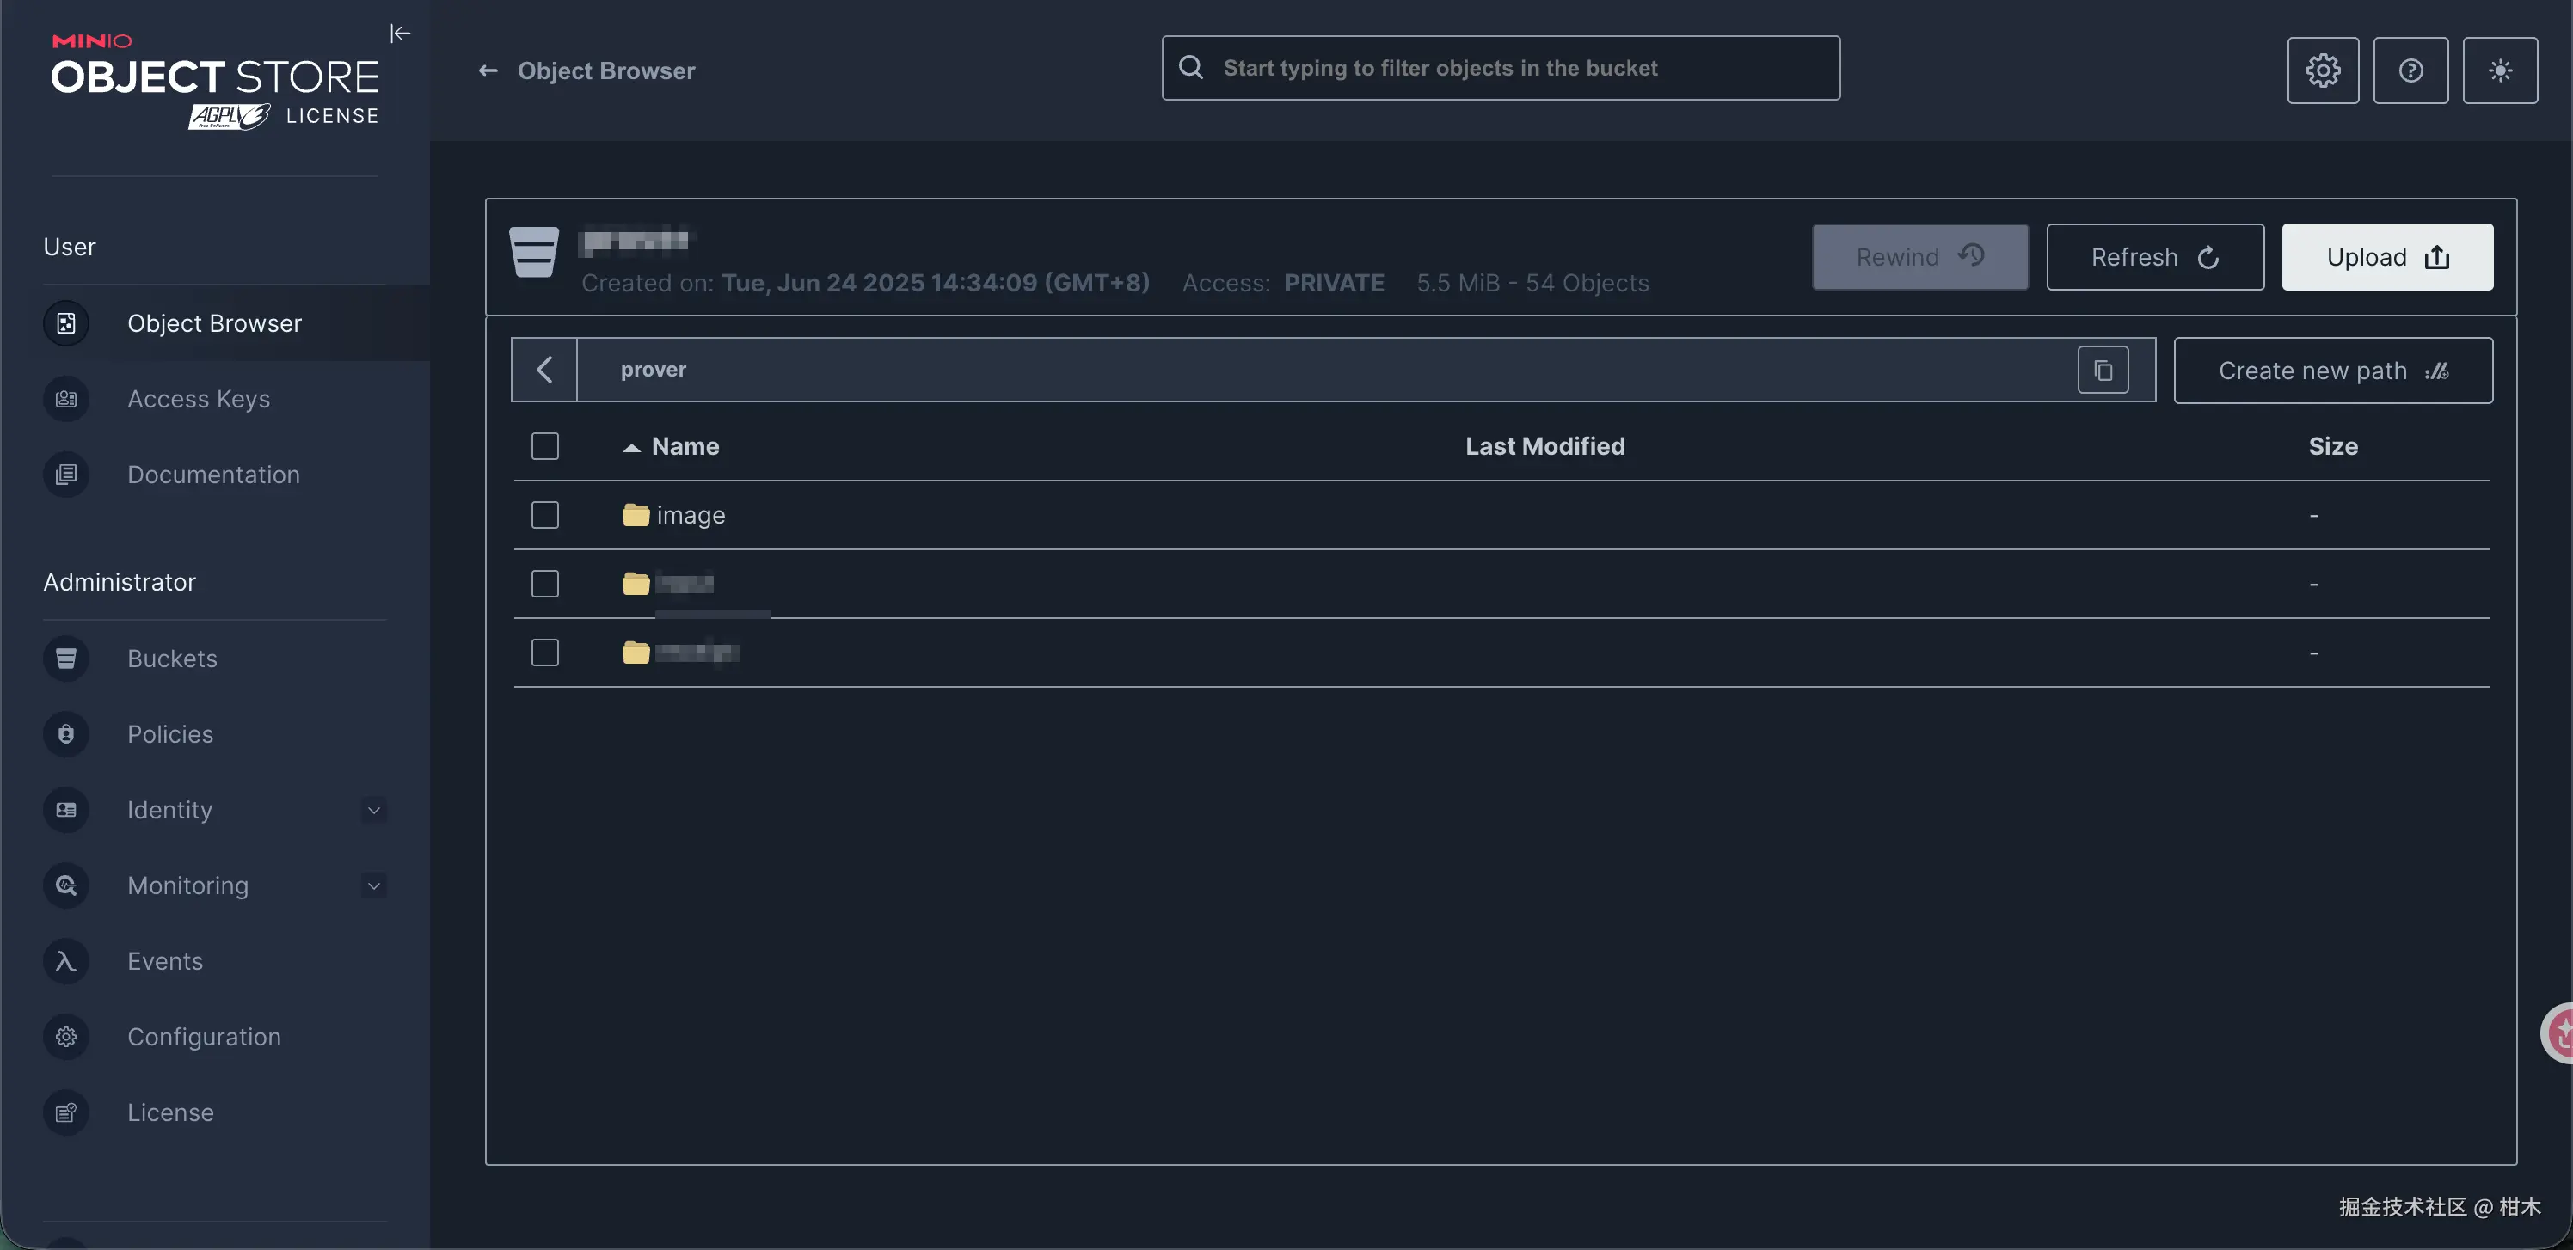This screenshot has height=1250, width=2573.
Task: Select the last folder row checkbox
Action: [544, 653]
